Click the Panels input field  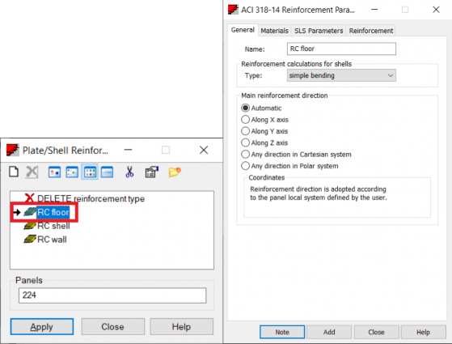(x=112, y=295)
